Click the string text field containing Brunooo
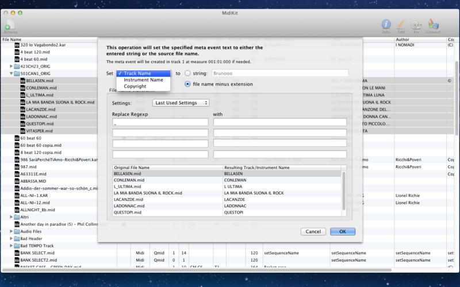The image size is (460, 287). pyautogui.click(x=280, y=73)
